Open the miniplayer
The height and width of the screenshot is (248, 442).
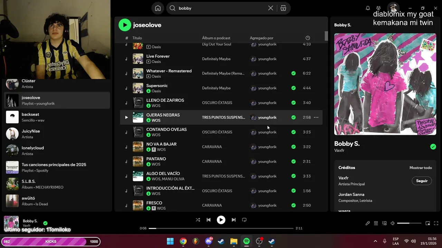[x=427, y=223]
